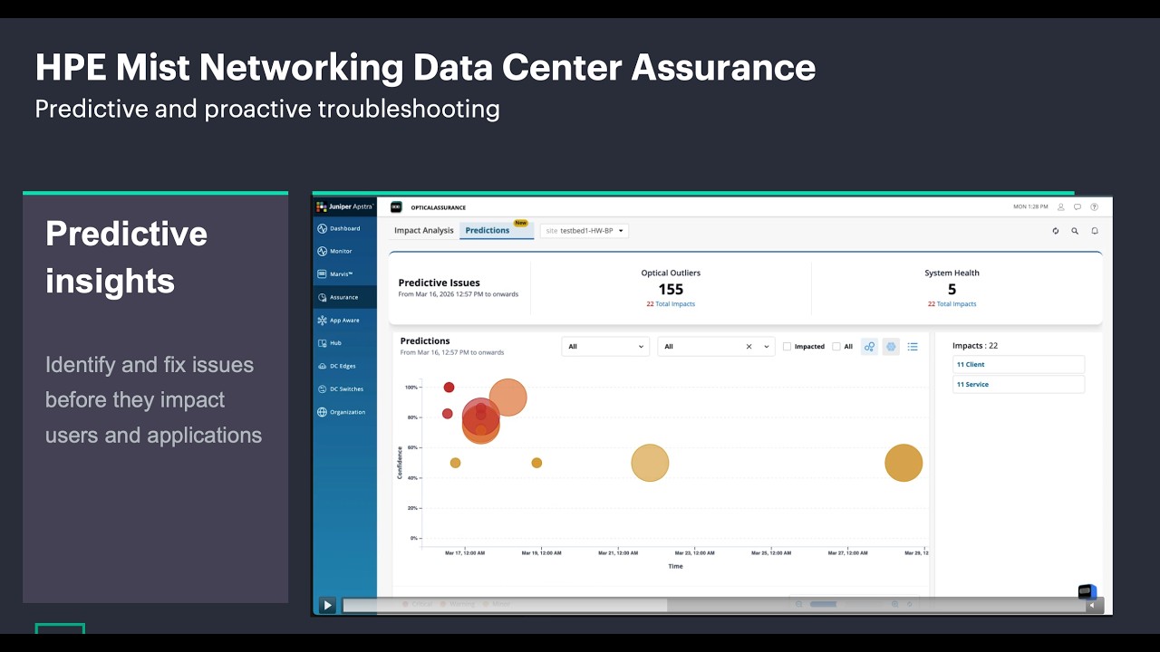Open the user account icon

click(1061, 207)
